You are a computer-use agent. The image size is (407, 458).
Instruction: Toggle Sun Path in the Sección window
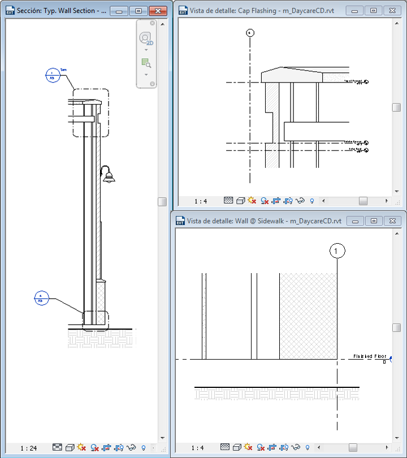coord(81,447)
